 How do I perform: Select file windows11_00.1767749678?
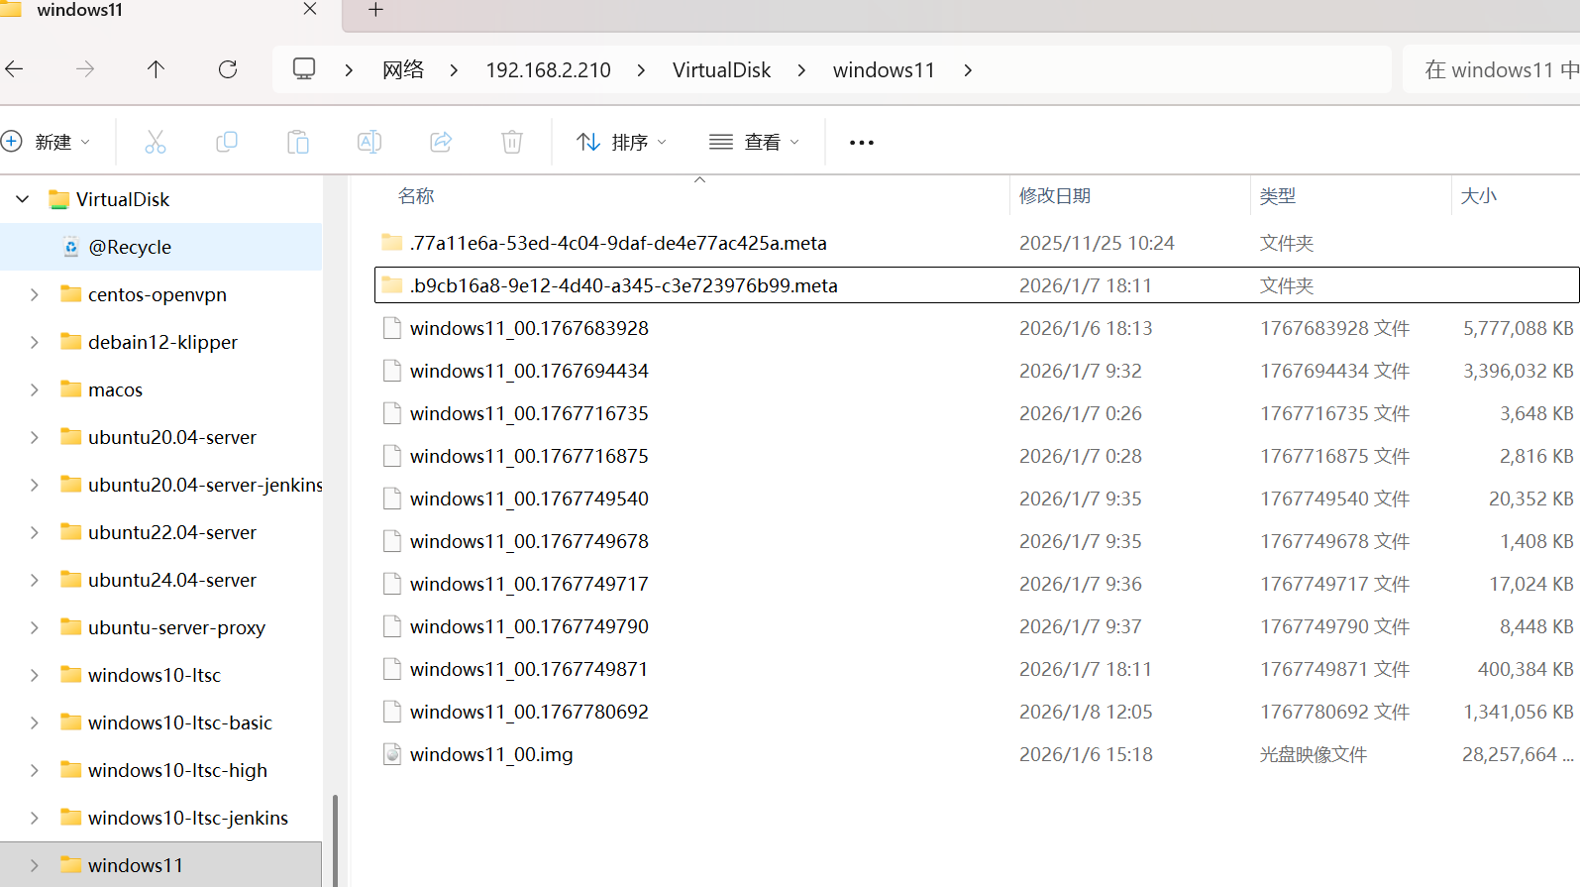pos(529,541)
